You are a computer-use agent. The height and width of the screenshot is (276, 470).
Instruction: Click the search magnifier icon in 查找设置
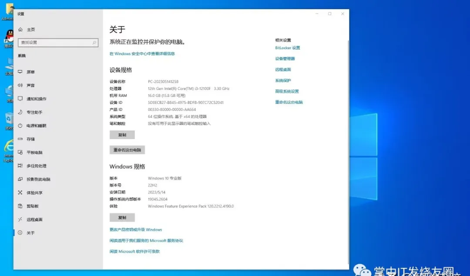pos(94,43)
